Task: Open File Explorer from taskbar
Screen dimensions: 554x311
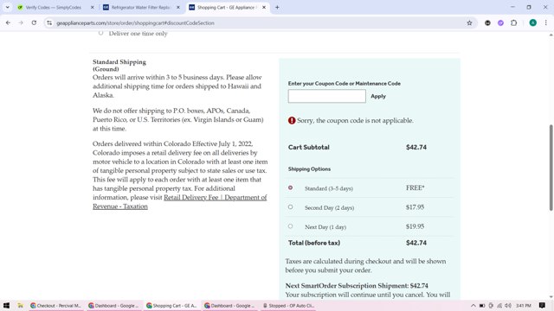Action: [x=20, y=305]
